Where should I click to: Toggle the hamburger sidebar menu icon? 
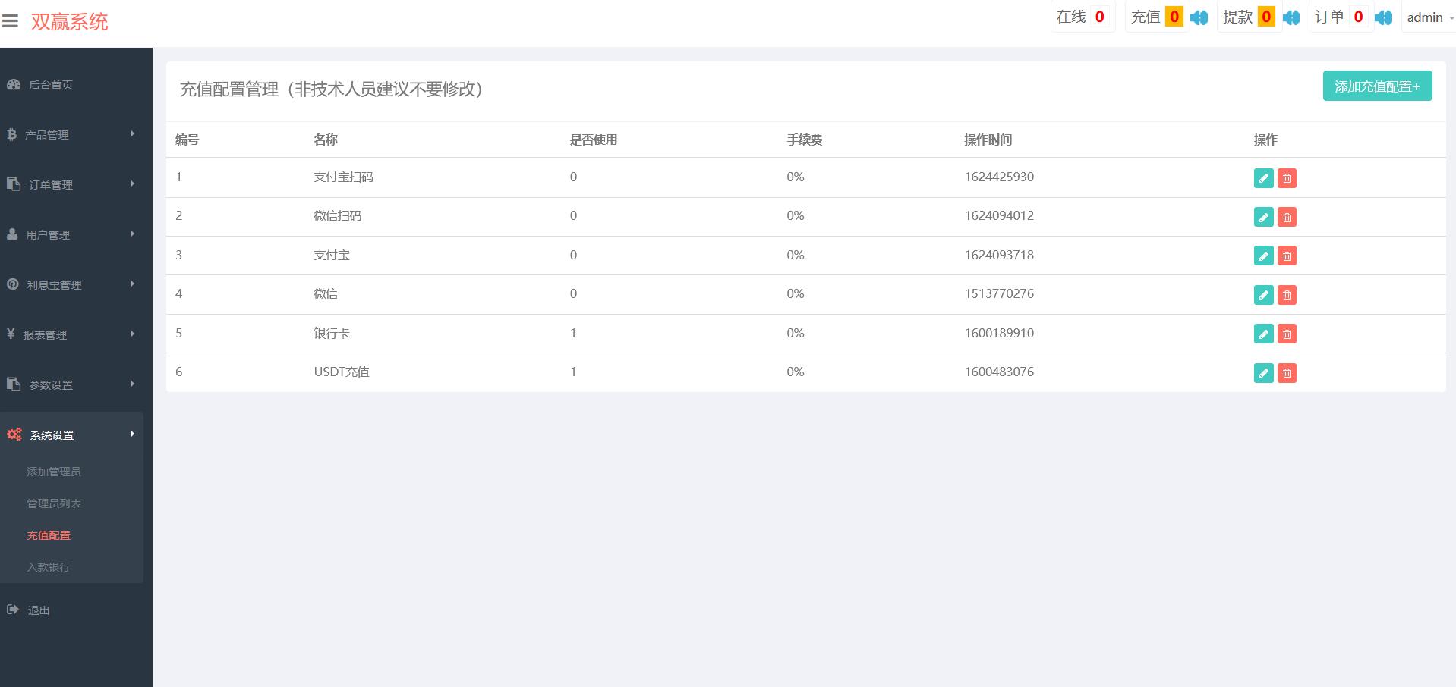(10, 22)
